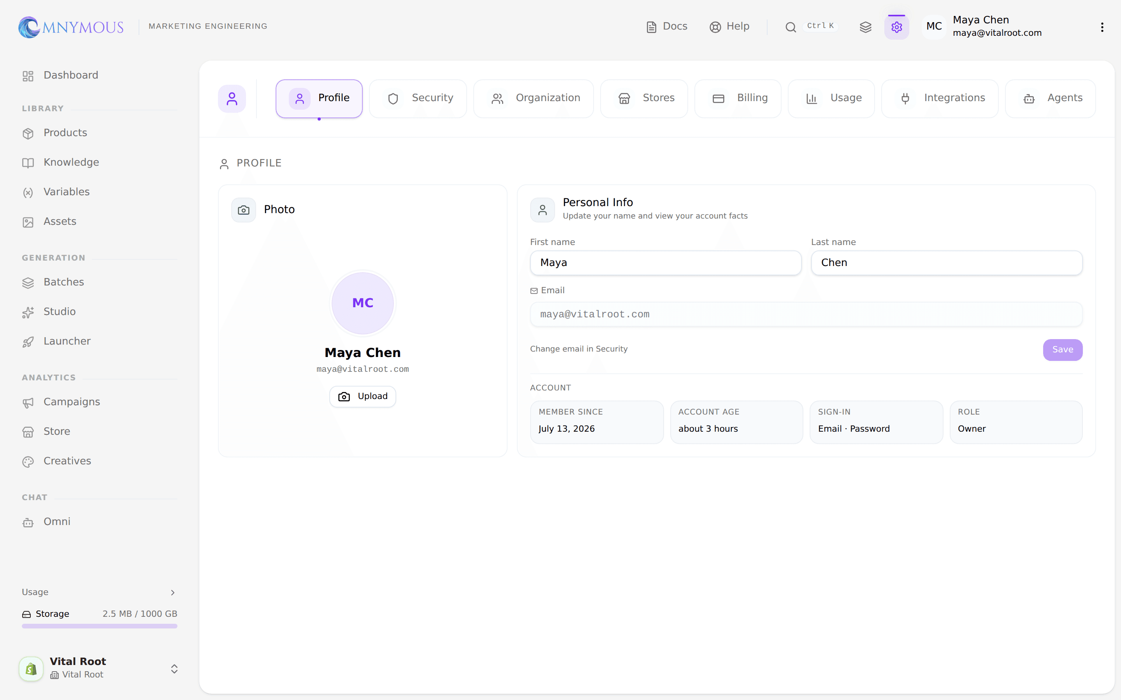The height and width of the screenshot is (700, 1121).
Task: Click the Profile section heading icon
Action: [x=224, y=164]
